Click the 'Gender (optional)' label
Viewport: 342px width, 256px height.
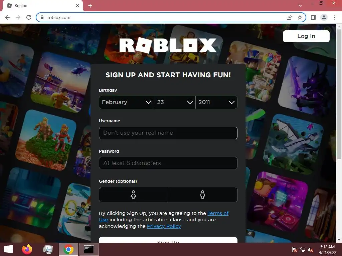(x=118, y=181)
